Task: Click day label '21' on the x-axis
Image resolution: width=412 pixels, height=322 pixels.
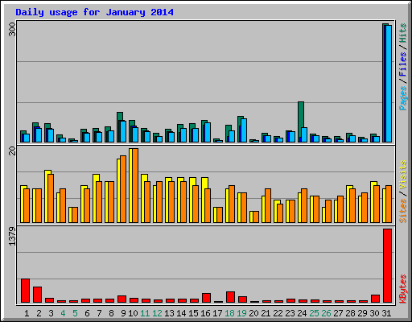Action: tap(266, 313)
